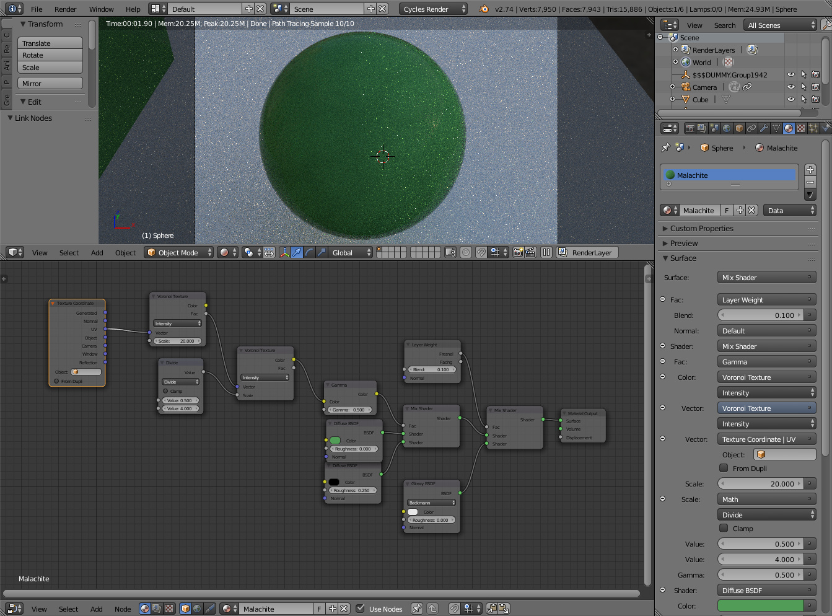Click the green Diffuse BSDF color swatch in properties
Viewport: 832px width, 616px height.
tap(761, 605)
